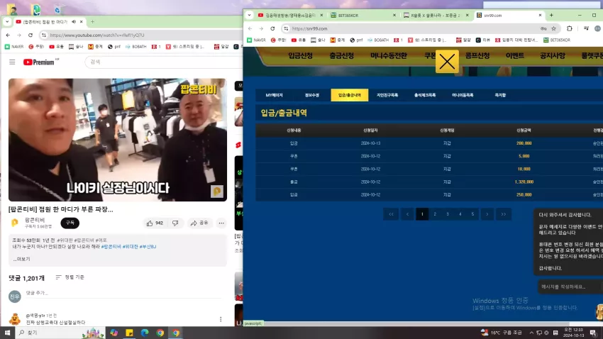Bookmark snr99.com with the star icon
The image size is (603, 339).
pyautogui.click(x=554, y=28)
